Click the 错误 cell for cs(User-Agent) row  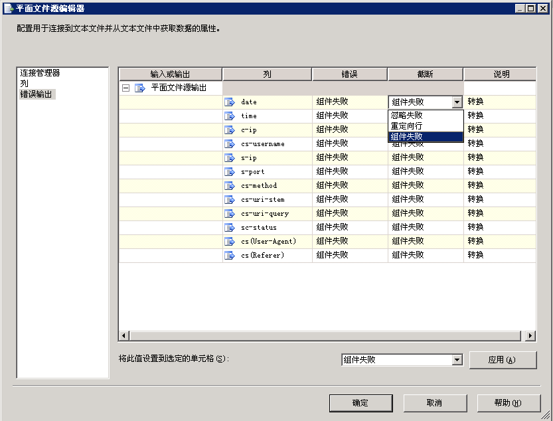click(x=350, y=242)
